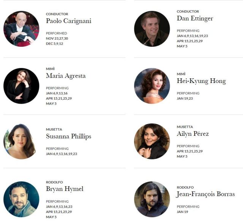Open the Susanna Phillips name link
Image resolution: width=243 pixels, height=221 pixels.
tap(68, 136)
